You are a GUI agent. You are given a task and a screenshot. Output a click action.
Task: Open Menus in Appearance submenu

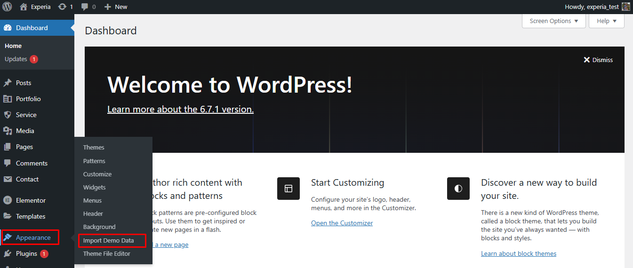pyautogui.click(x=92, y=200)
